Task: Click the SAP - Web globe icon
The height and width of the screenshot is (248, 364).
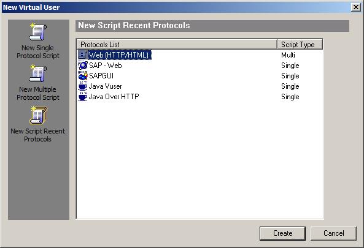Action: tap(83, 66)
